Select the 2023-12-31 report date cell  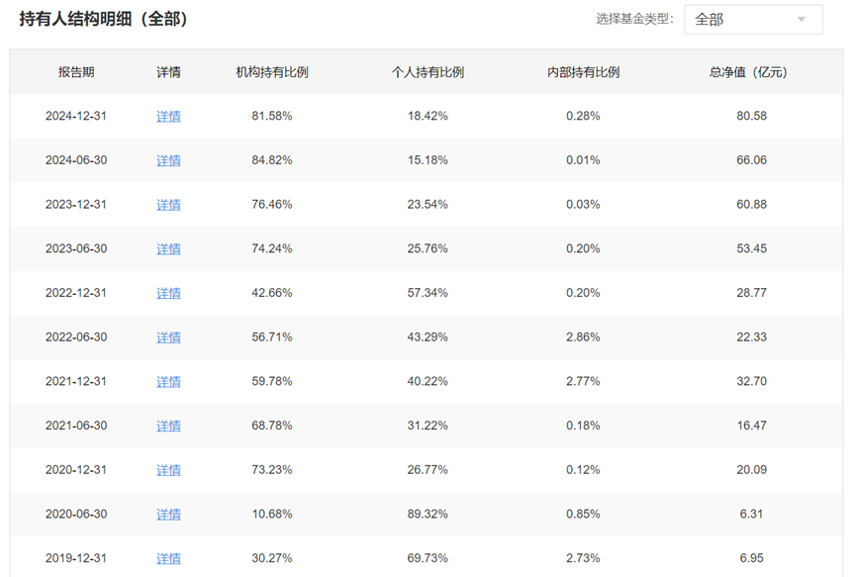click(x=76, y=204)
